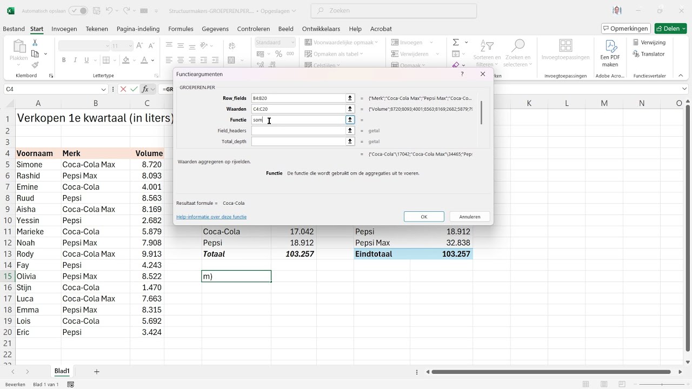The width and height of the screenshot is (692, 389).
Task: Open Klembord dialog launcher
Action: (x=51, y=76)
